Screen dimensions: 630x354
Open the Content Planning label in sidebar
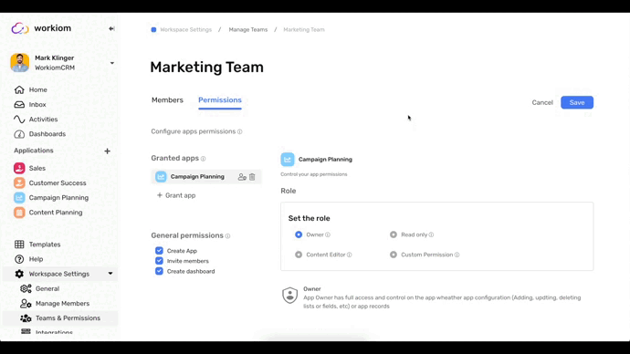pos(56,213)
